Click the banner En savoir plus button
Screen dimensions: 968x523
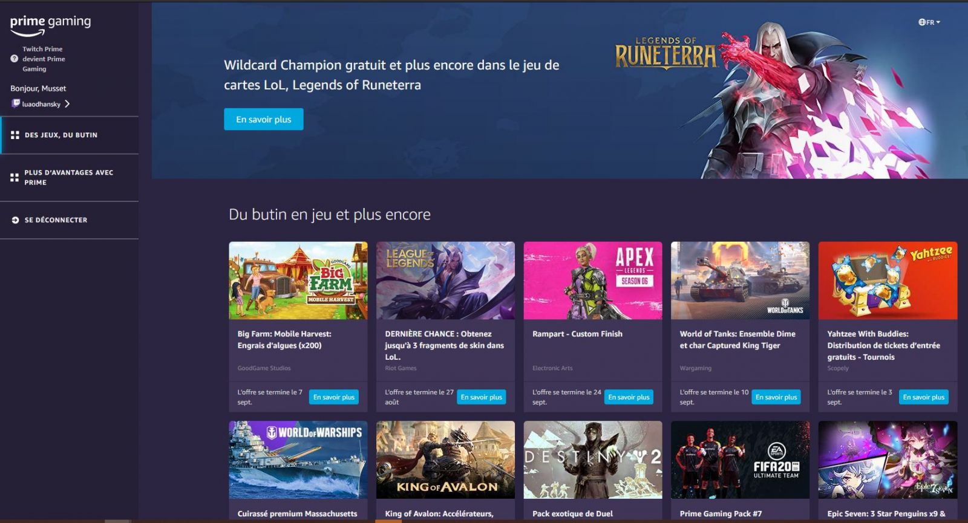click(x=264, y=119)
